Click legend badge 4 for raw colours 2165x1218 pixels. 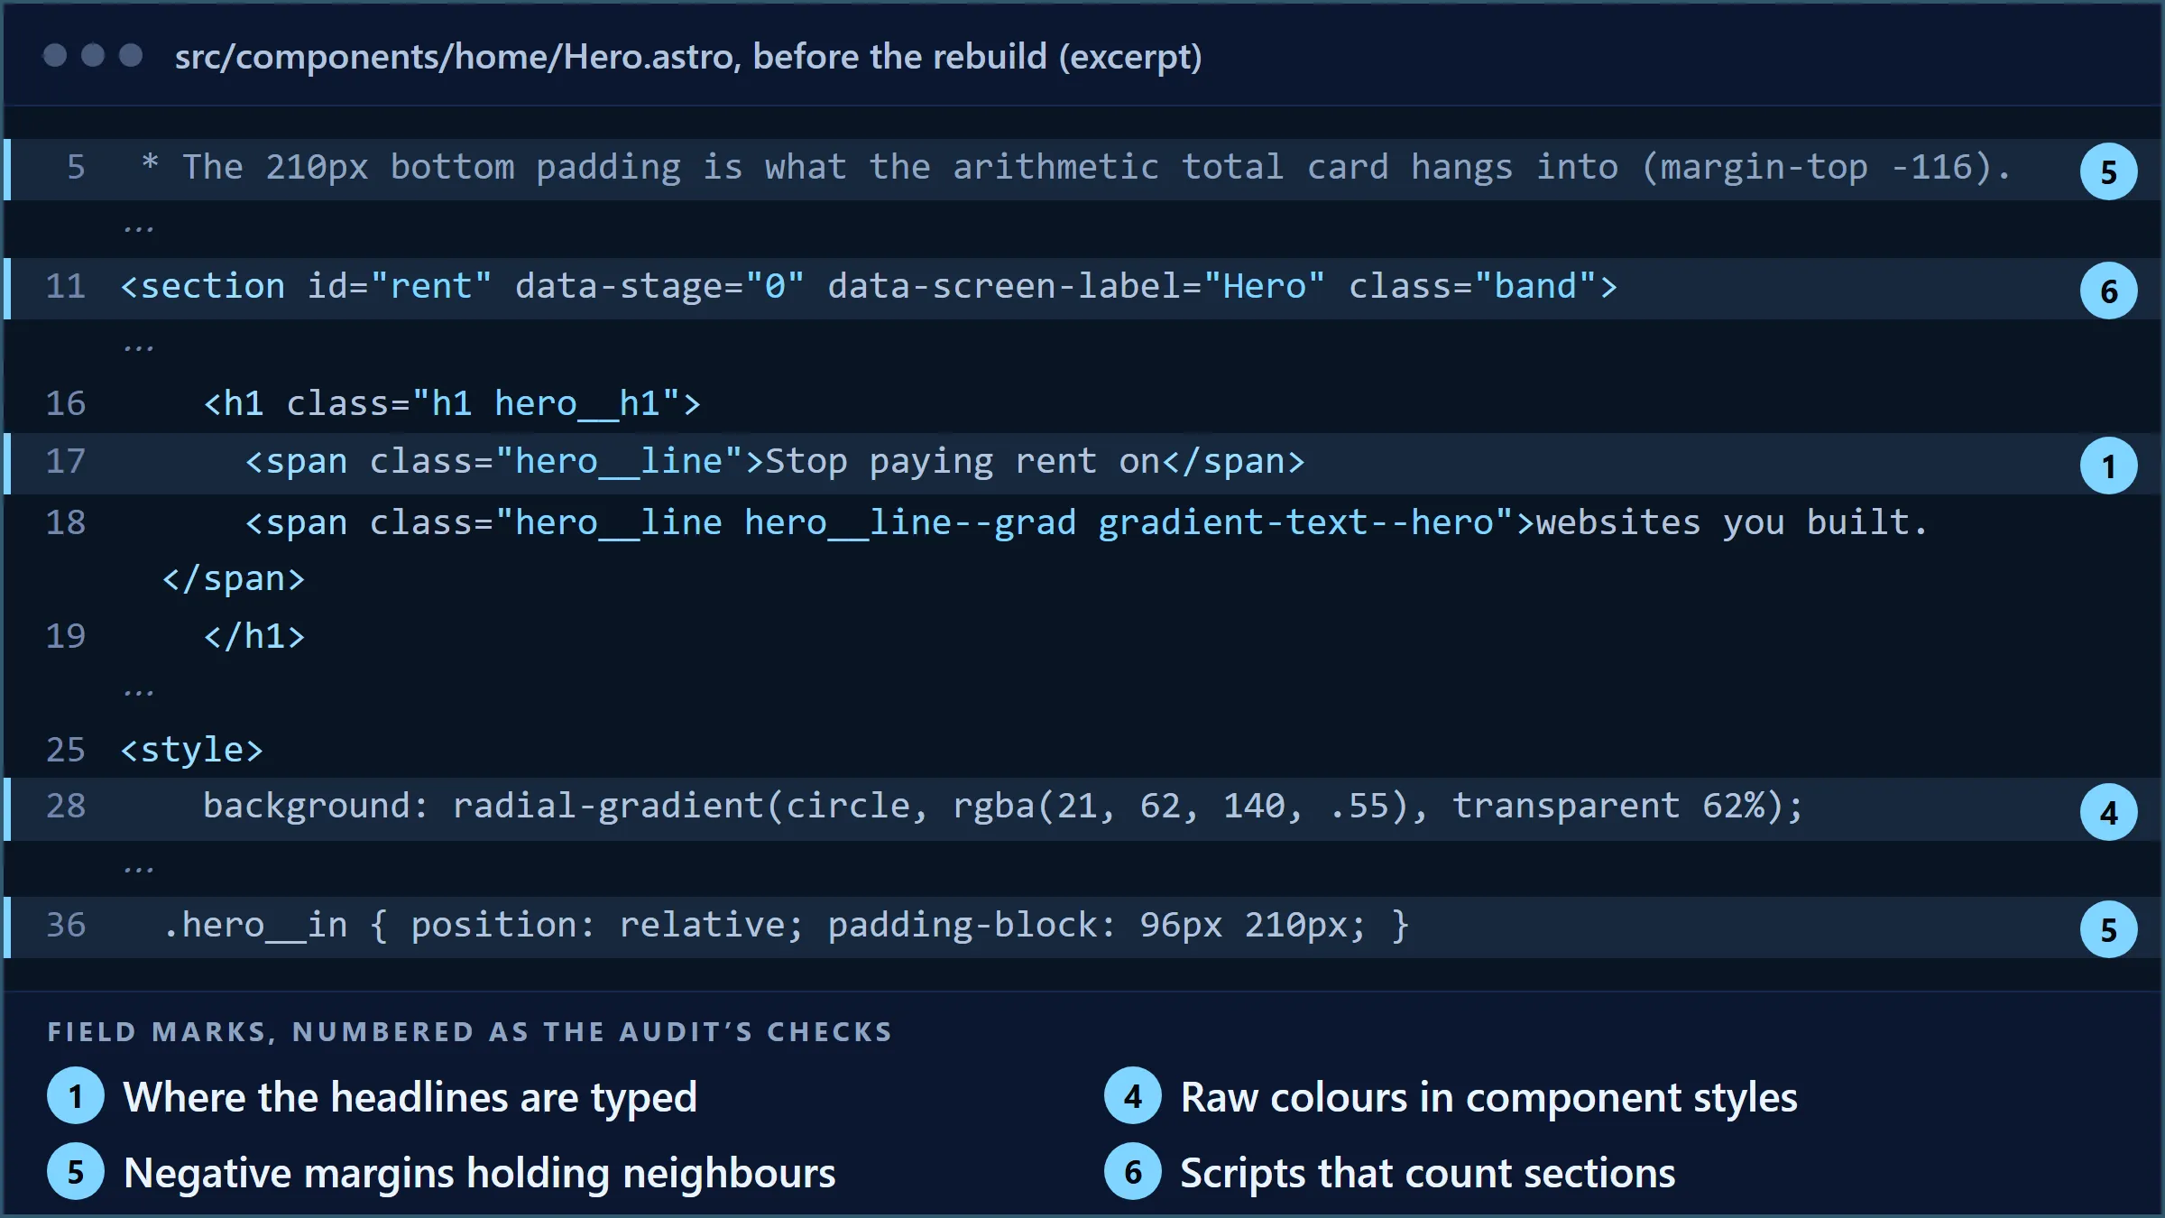pyautogui.click(x=1133, y=1096)
